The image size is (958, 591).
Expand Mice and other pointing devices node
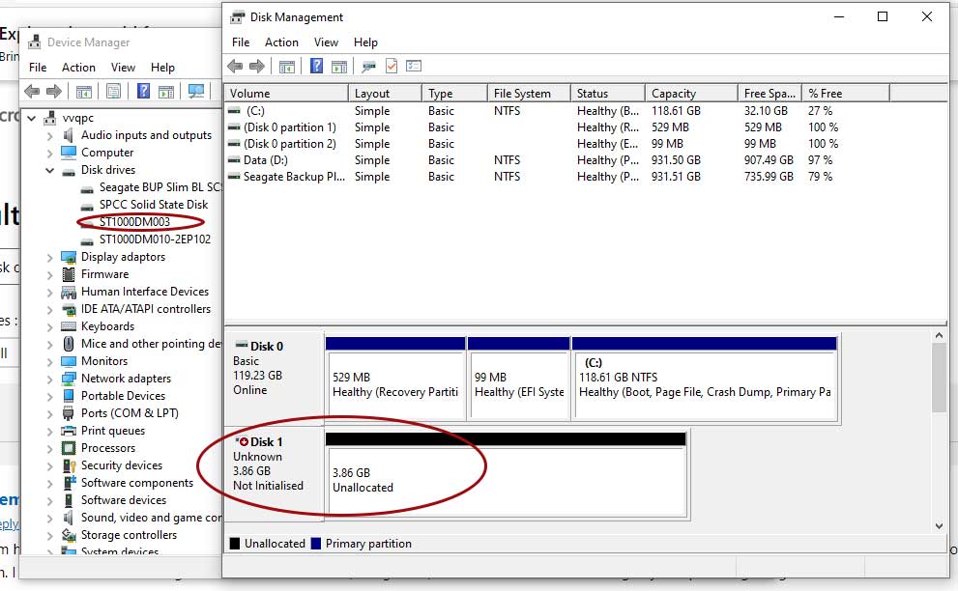click(x=50, y=345)
